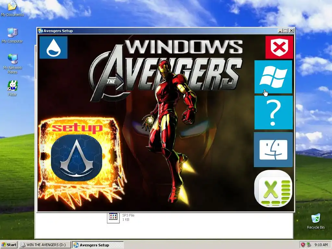The image size is (332, 249).
Task: Select the SP3 File icon in Explorer window
Action: pyautogui.click(x=113, y=218)
